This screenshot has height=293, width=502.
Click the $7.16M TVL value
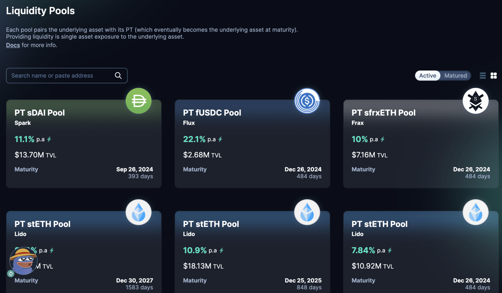(369, 155)
